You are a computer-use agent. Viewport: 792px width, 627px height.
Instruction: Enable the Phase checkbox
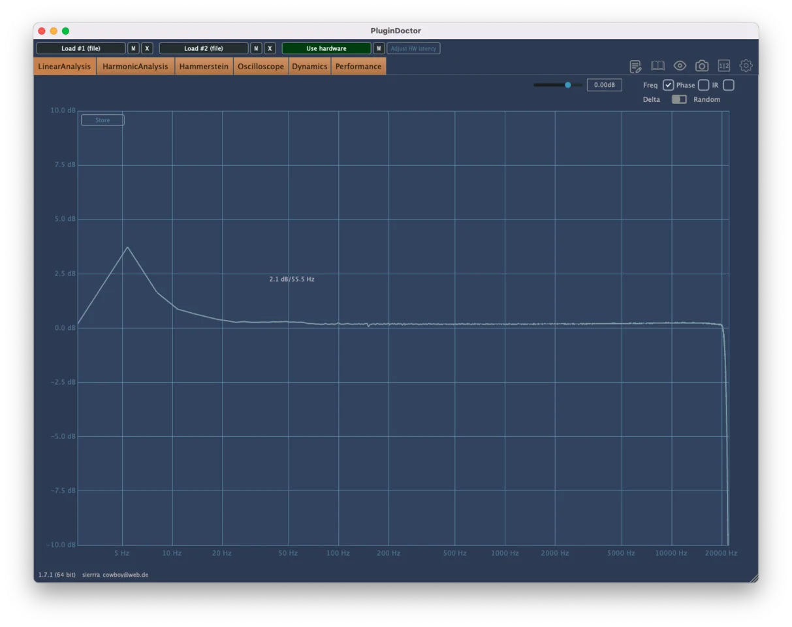tap(703, 85)
